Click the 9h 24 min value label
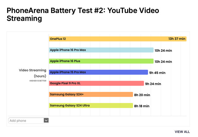Screen dimensions: 198x137 tap(153, 84)
